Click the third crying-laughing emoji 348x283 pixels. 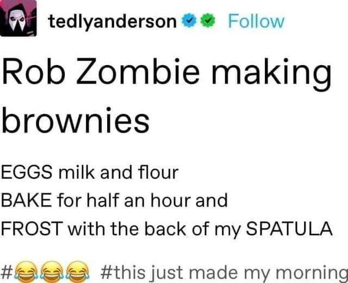coord(78,272)
